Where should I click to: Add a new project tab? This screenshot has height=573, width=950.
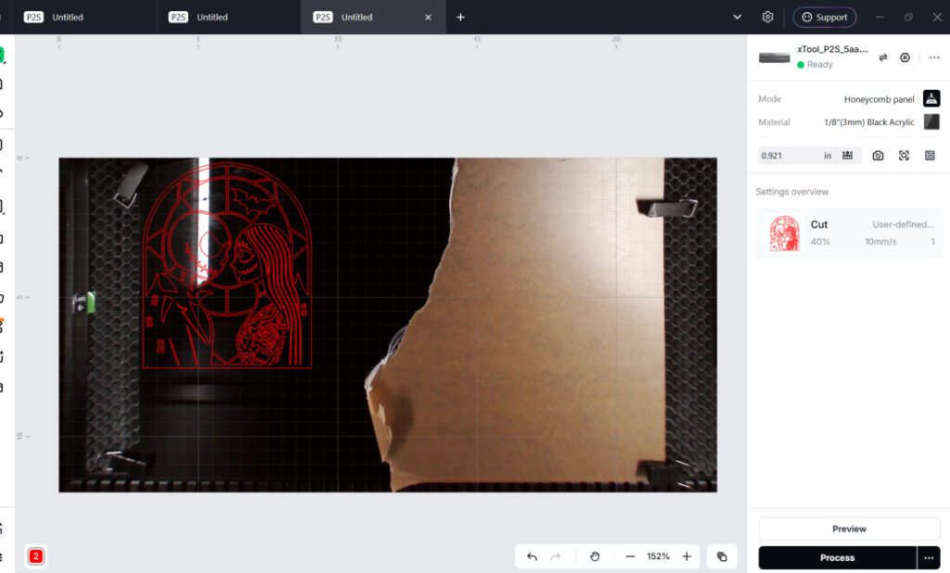460,17
